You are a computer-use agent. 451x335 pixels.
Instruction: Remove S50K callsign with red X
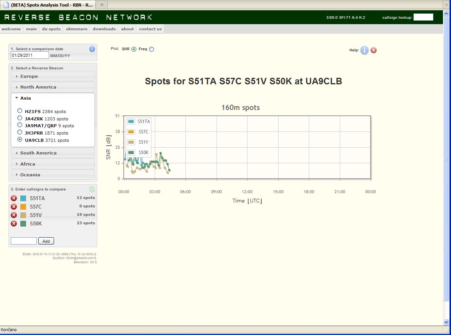click(14, 223)
